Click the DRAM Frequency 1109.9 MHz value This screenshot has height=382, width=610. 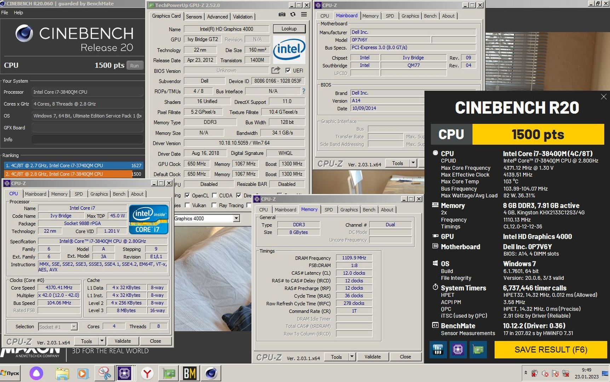[354, 258]
